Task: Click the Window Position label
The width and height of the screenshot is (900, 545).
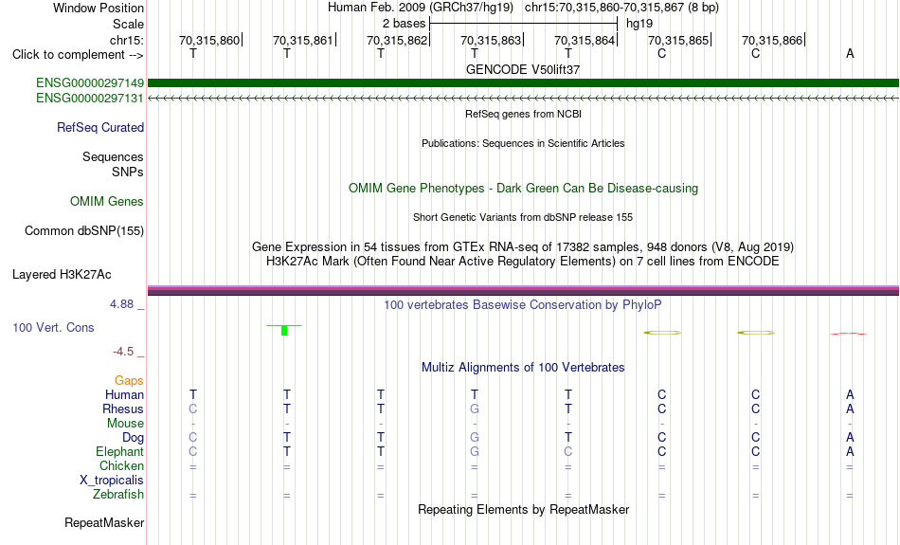Action: 99,8
